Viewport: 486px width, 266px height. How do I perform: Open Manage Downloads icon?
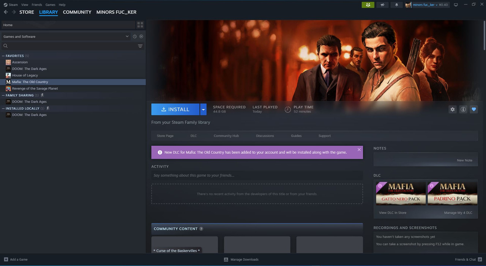pos(226,260)
